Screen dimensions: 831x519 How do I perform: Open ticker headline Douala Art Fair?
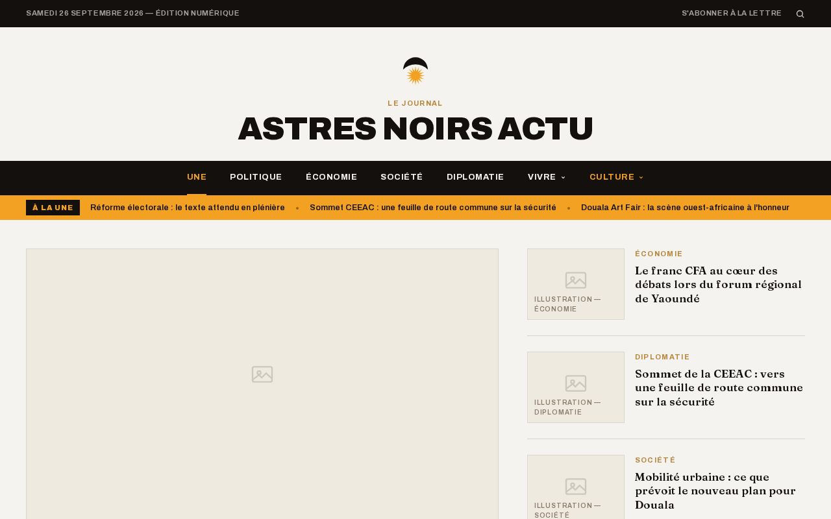[685, 208]
